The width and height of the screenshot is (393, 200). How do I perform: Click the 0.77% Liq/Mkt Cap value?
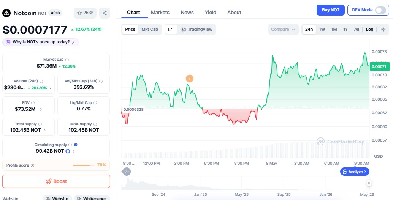(84, 109)
